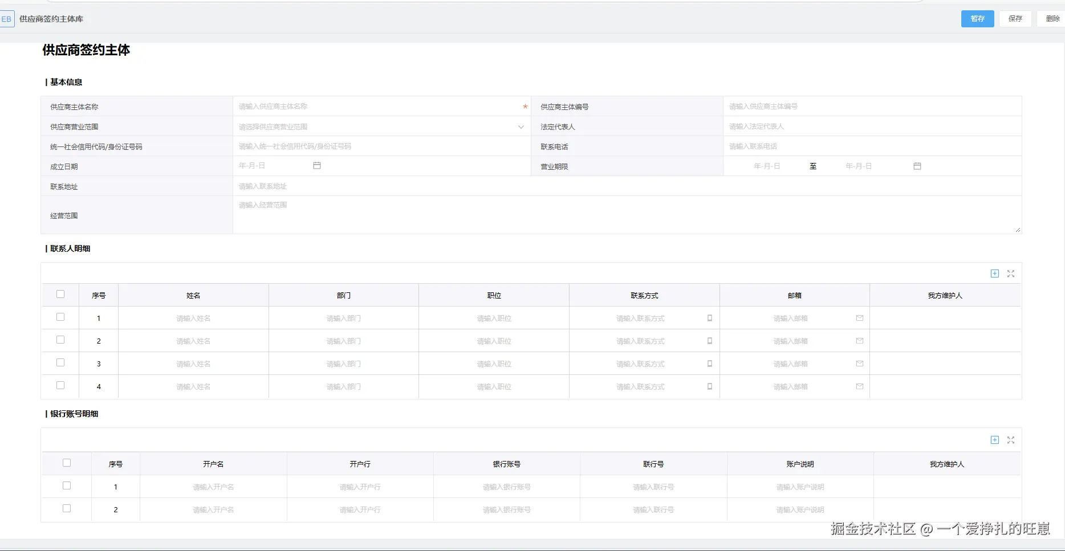This screenshot has width=1065, height=551.
Task: Click the 我方维护人 cell in contact row 1
Action: pos(945,319)
